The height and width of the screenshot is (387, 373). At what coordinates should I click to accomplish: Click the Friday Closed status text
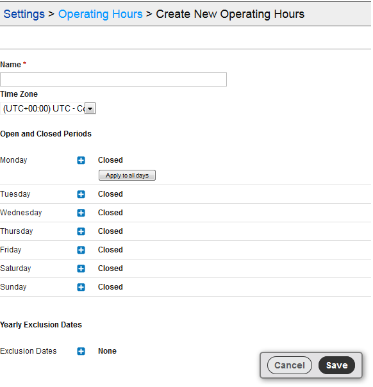coord(110,250)
